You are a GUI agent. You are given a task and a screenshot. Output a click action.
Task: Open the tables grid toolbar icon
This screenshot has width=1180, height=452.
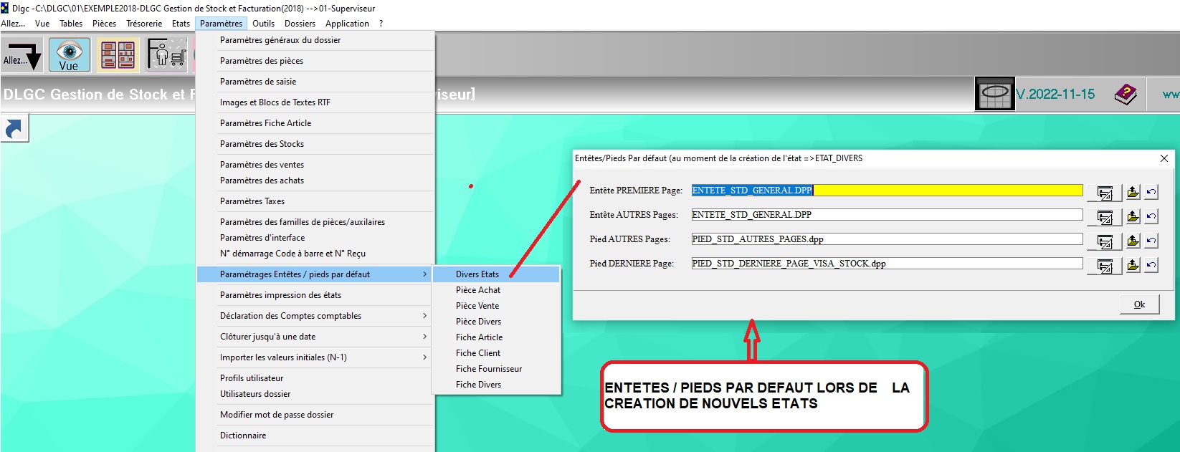118,55
